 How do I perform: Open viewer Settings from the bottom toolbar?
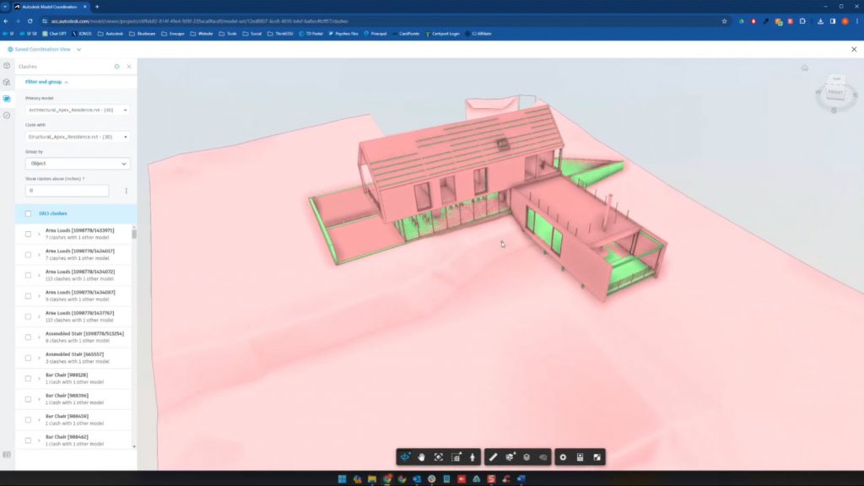coord(562,456)
